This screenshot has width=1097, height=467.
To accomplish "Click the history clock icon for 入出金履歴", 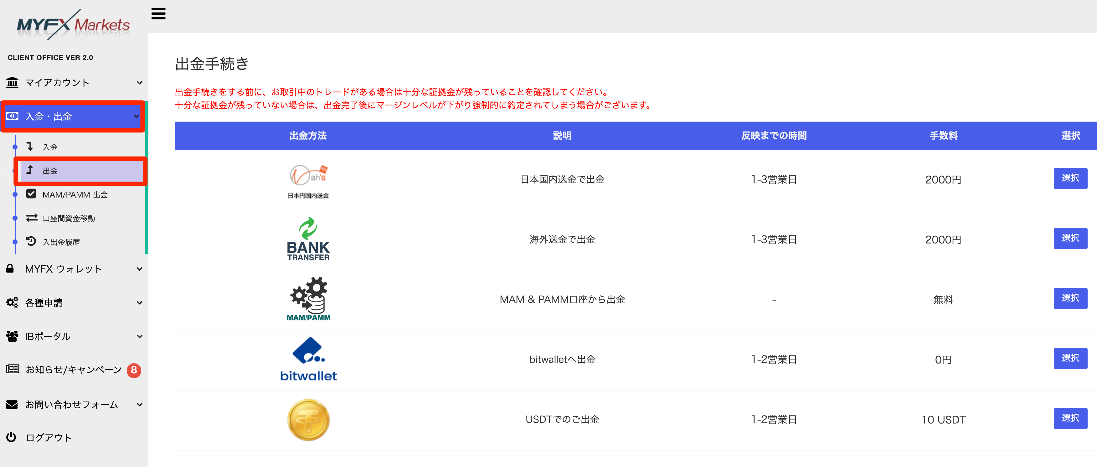I will (31, 241).
